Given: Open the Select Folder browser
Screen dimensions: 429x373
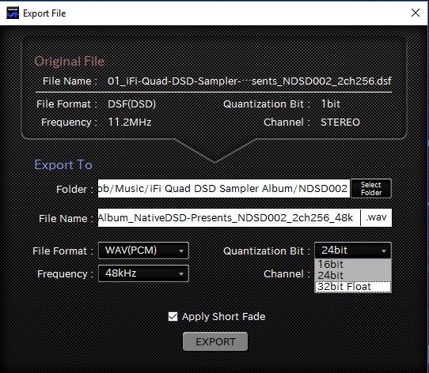Looking at the screenshot, I should [x=371, y=189].
